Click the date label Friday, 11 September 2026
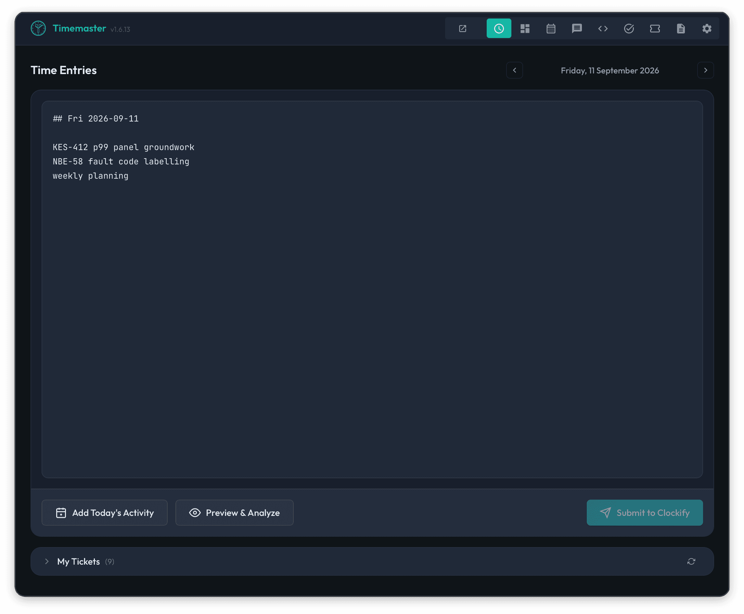The width and height of the screenshot is (744, 614). (609, 70)
